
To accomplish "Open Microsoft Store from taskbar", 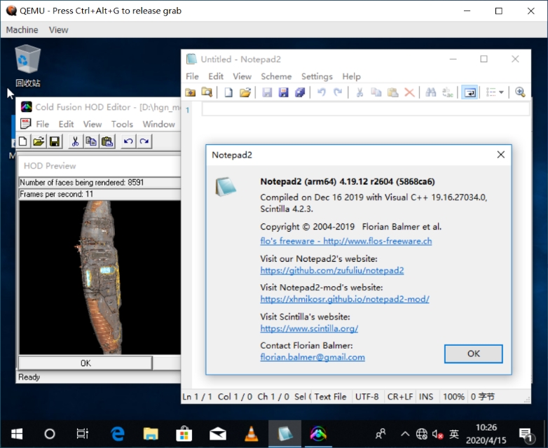I will coord(184,434).
